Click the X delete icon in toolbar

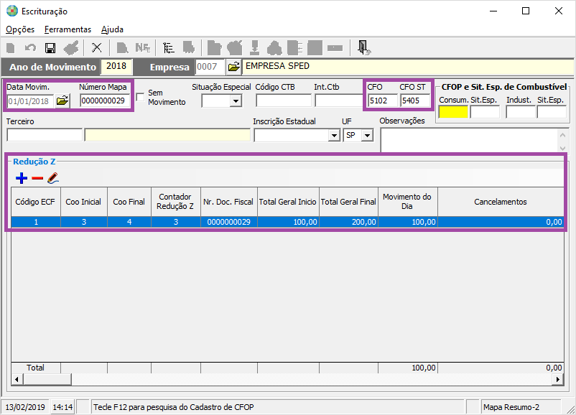pyautogui.click(x=97, y=48)
